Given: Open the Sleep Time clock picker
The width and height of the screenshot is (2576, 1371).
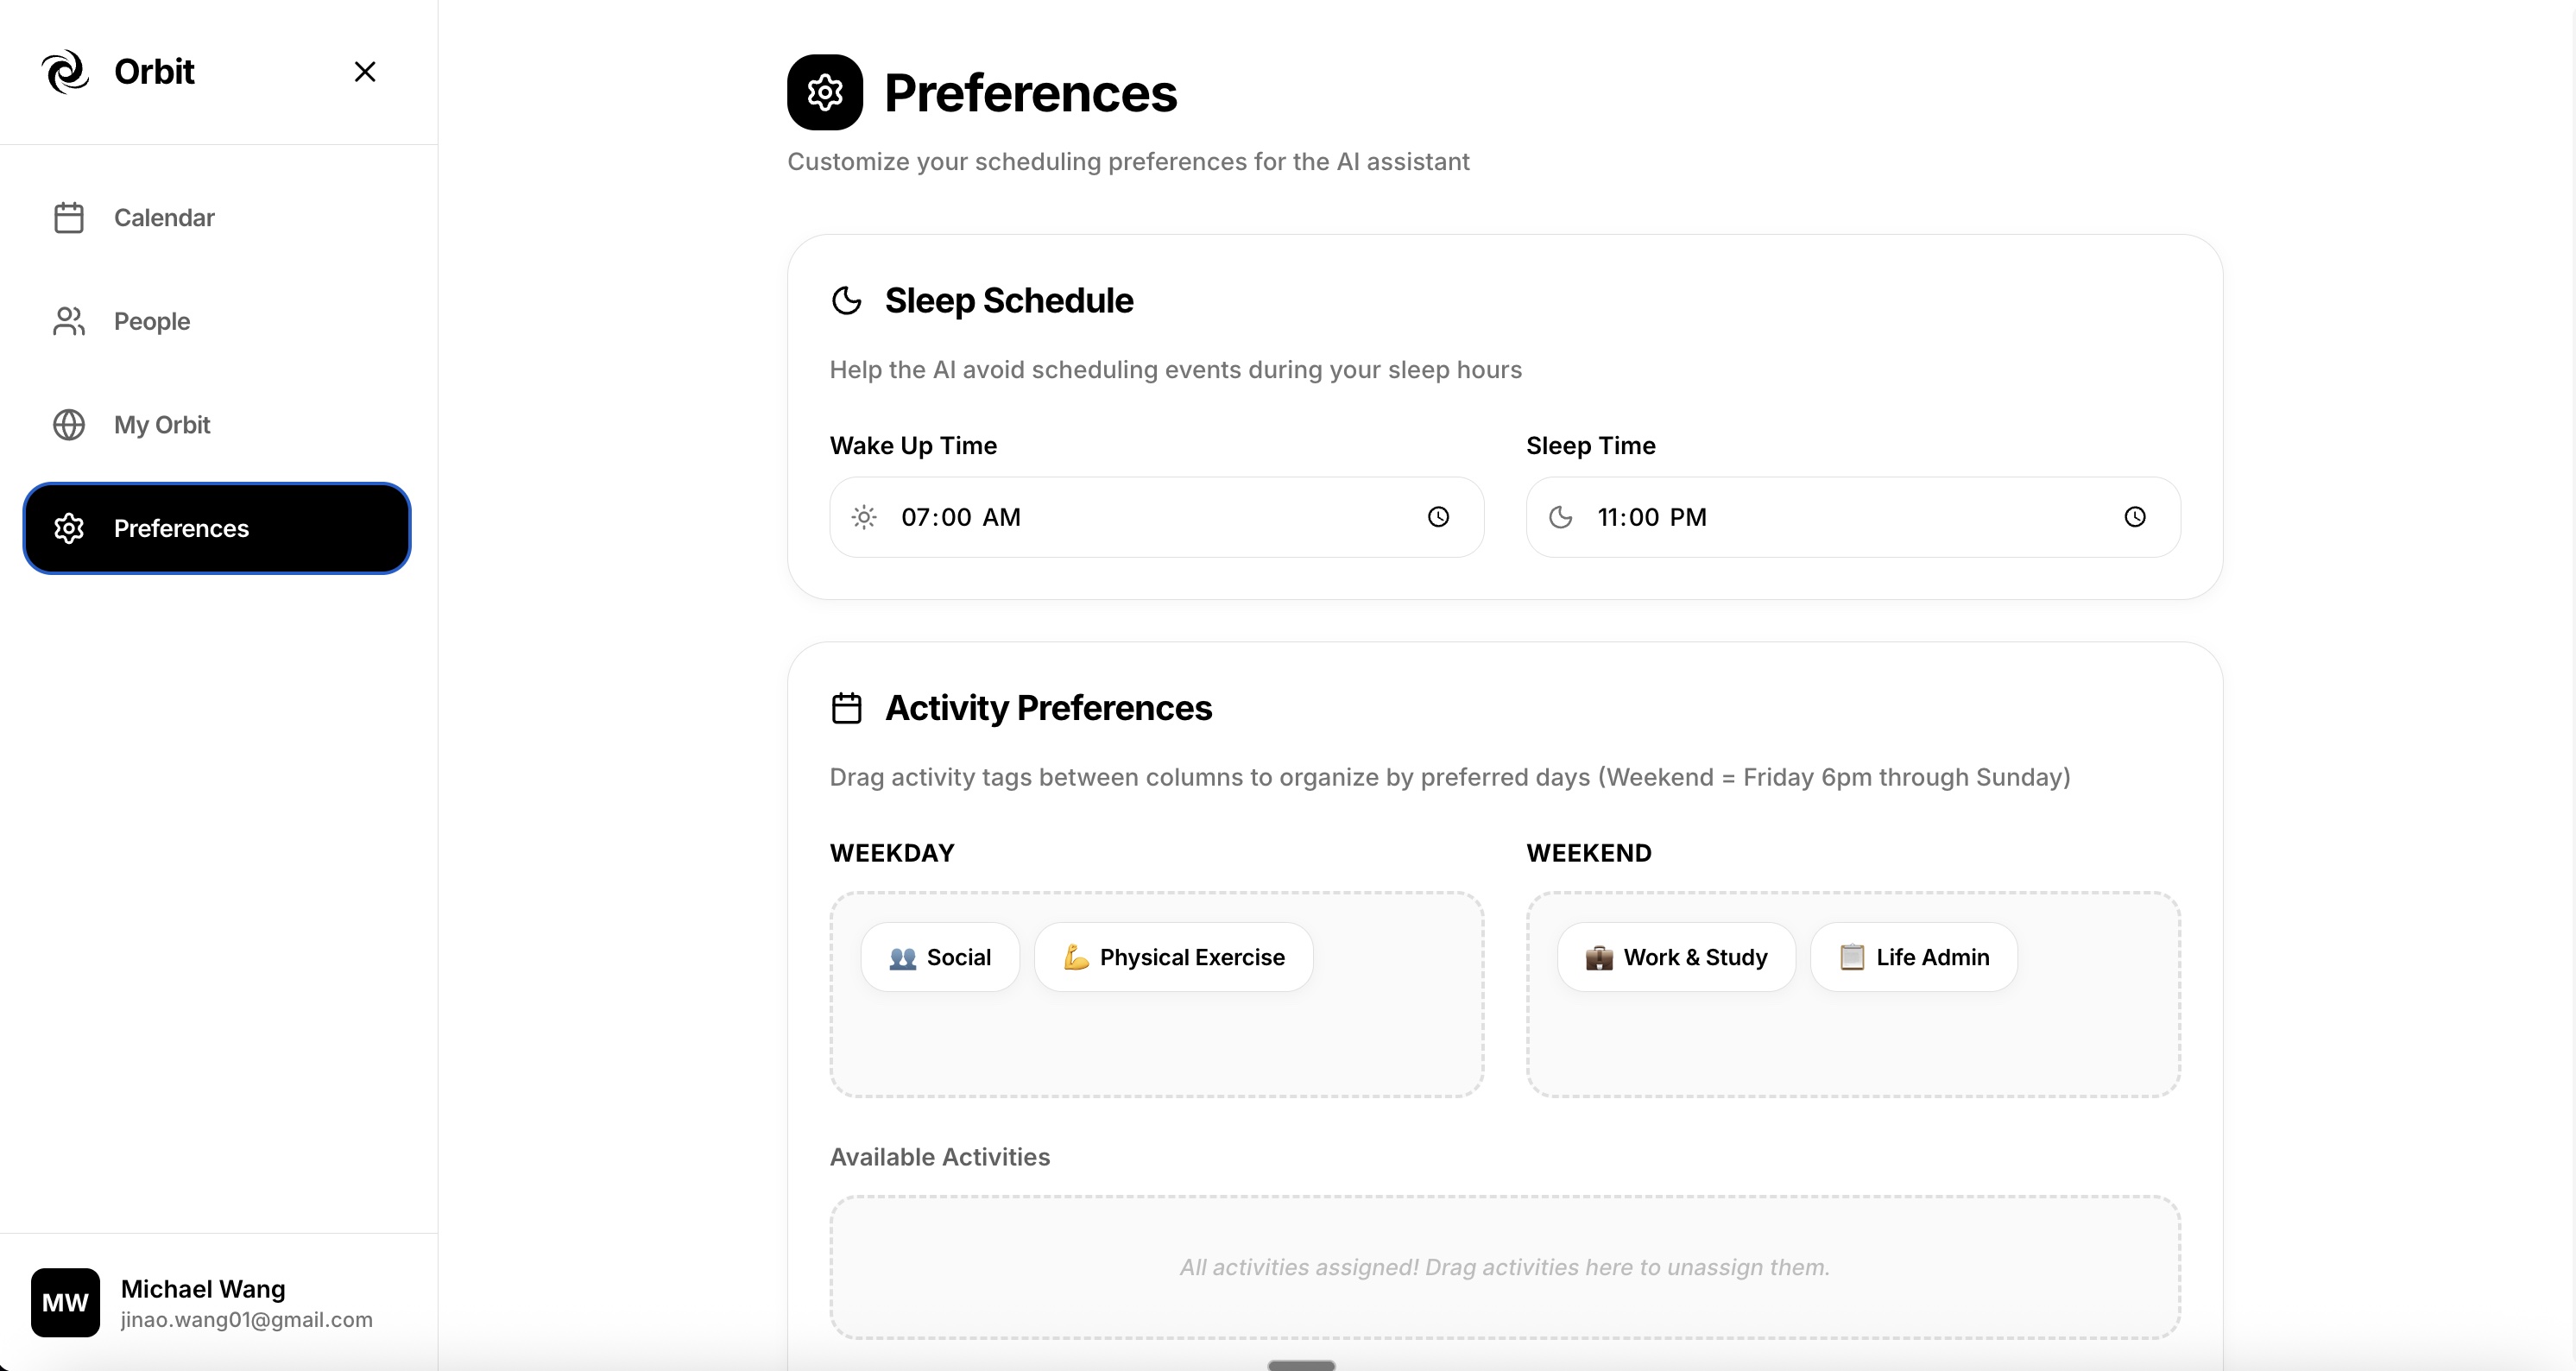Looking at the screenshot, I should [2134, 517].
